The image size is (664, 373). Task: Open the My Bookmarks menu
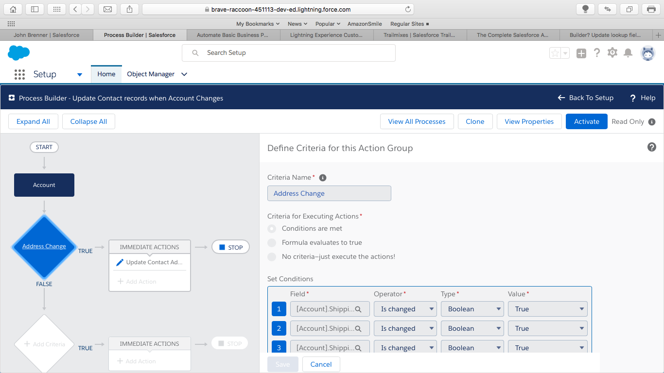pyautogui.click(x=258, y=24)
